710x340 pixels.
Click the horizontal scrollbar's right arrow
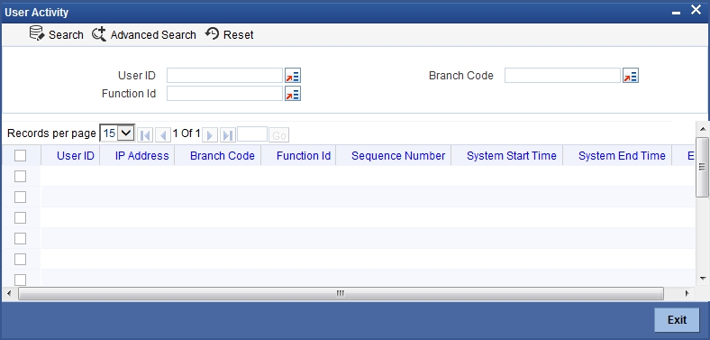[x=687, y=293]
